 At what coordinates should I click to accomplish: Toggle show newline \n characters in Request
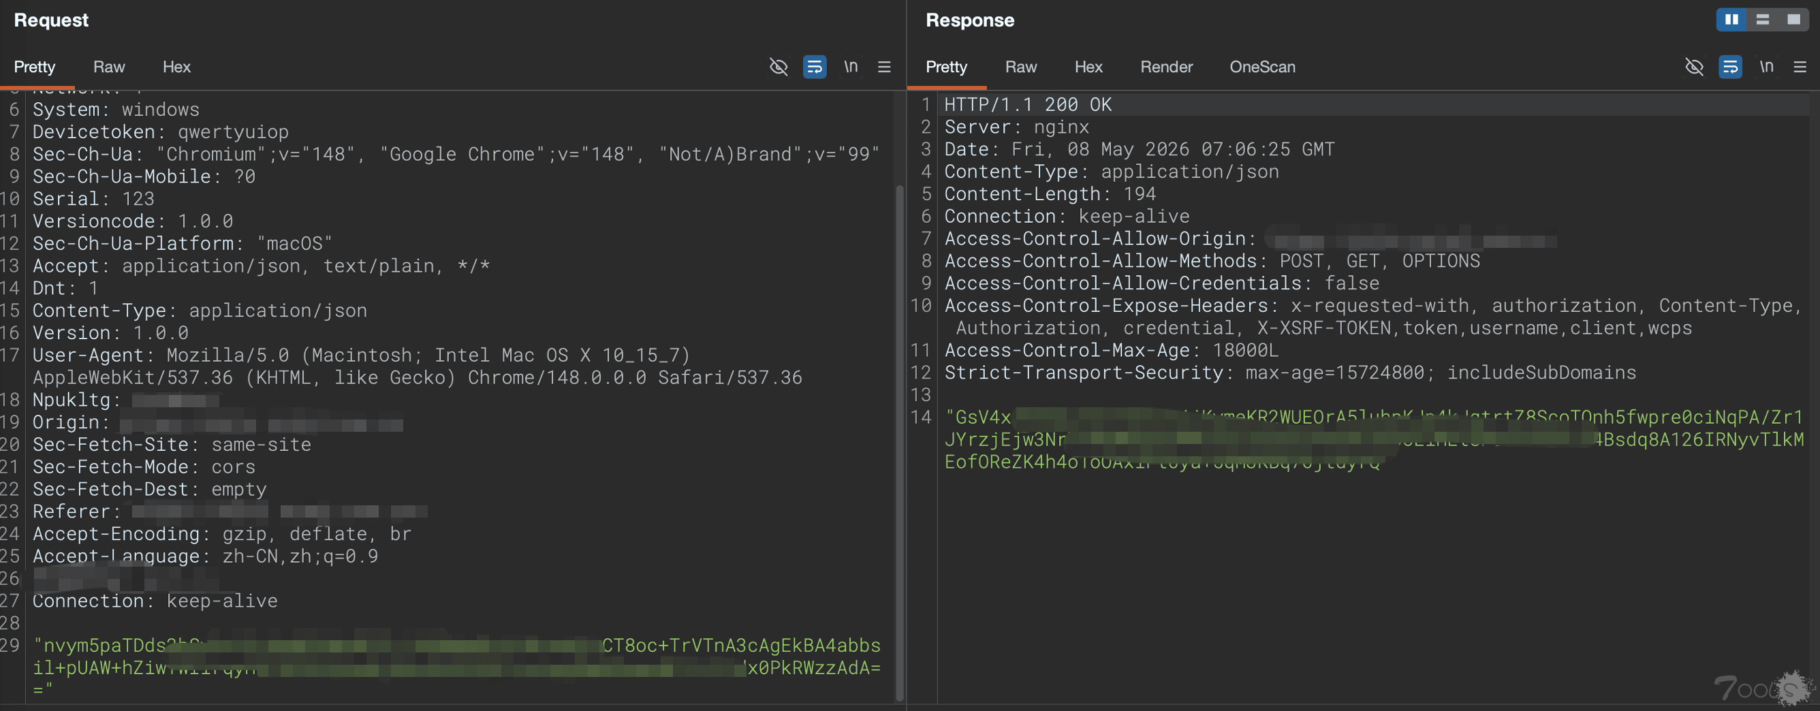click(851, 67)
